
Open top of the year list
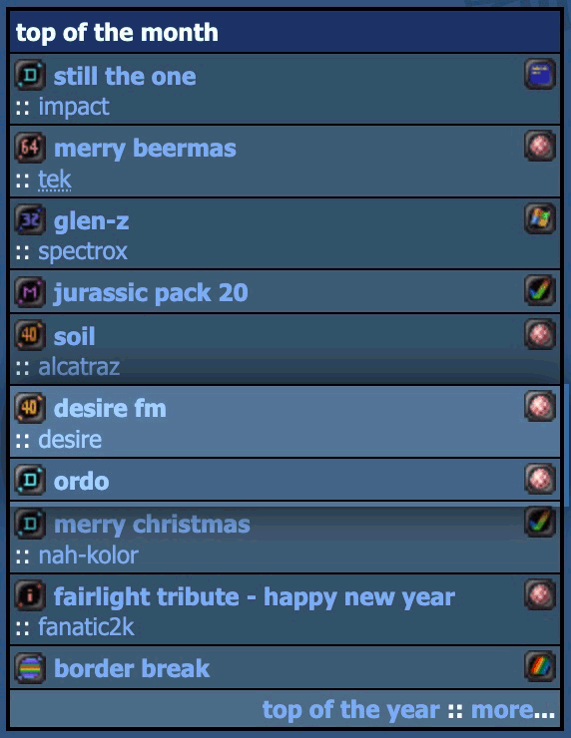pos(351,710)
